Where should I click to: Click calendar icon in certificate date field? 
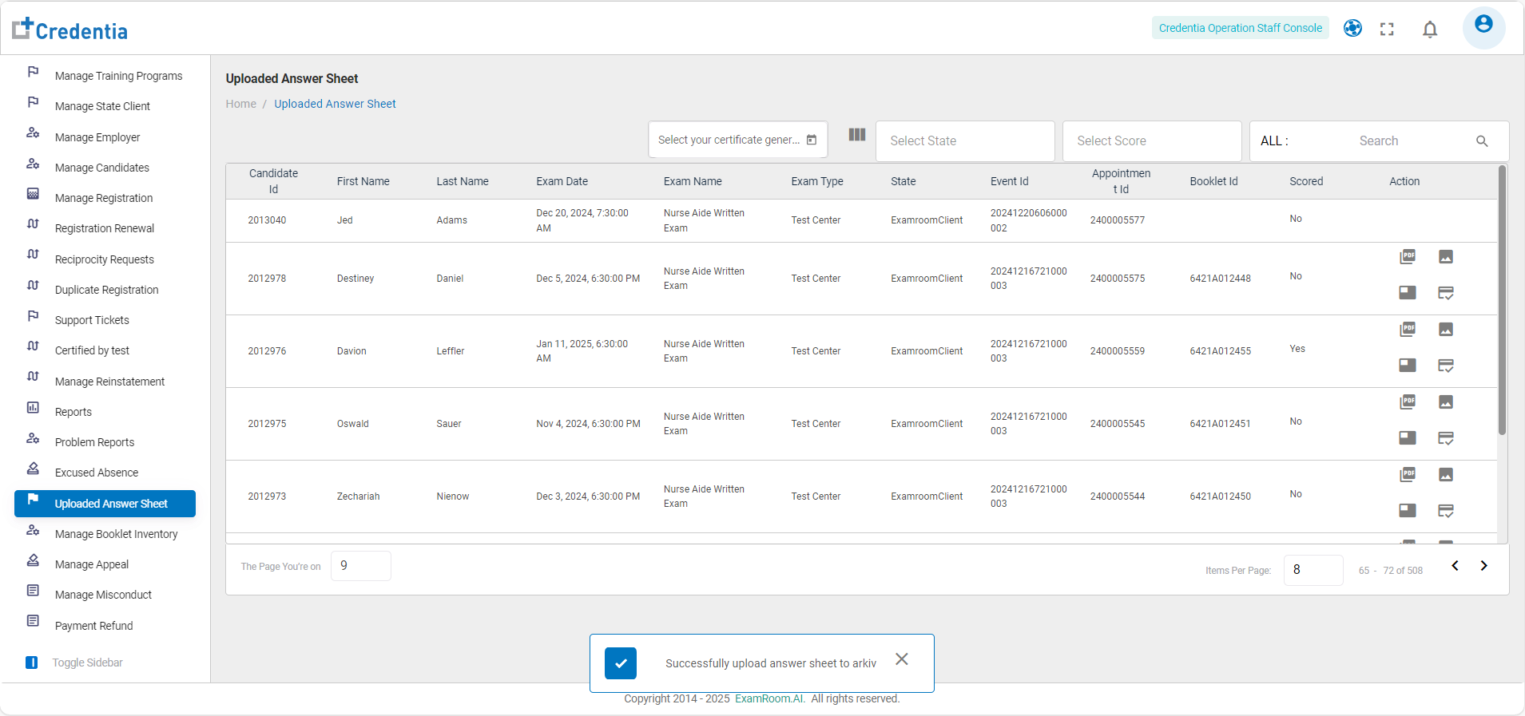(x=812, y=140)
